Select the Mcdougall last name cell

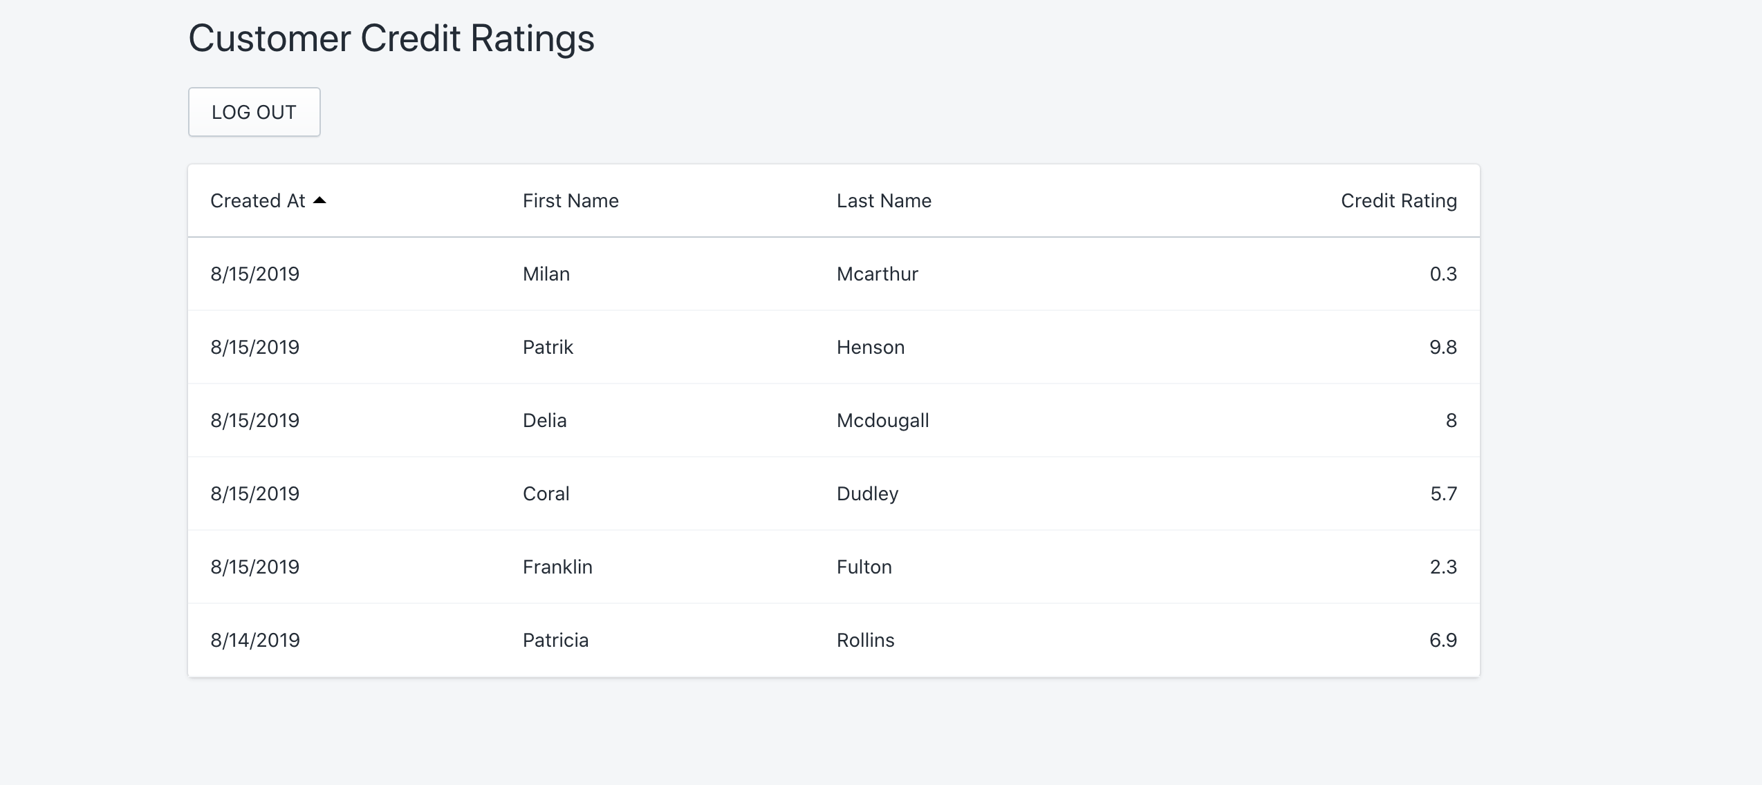(x=882, y=421)
